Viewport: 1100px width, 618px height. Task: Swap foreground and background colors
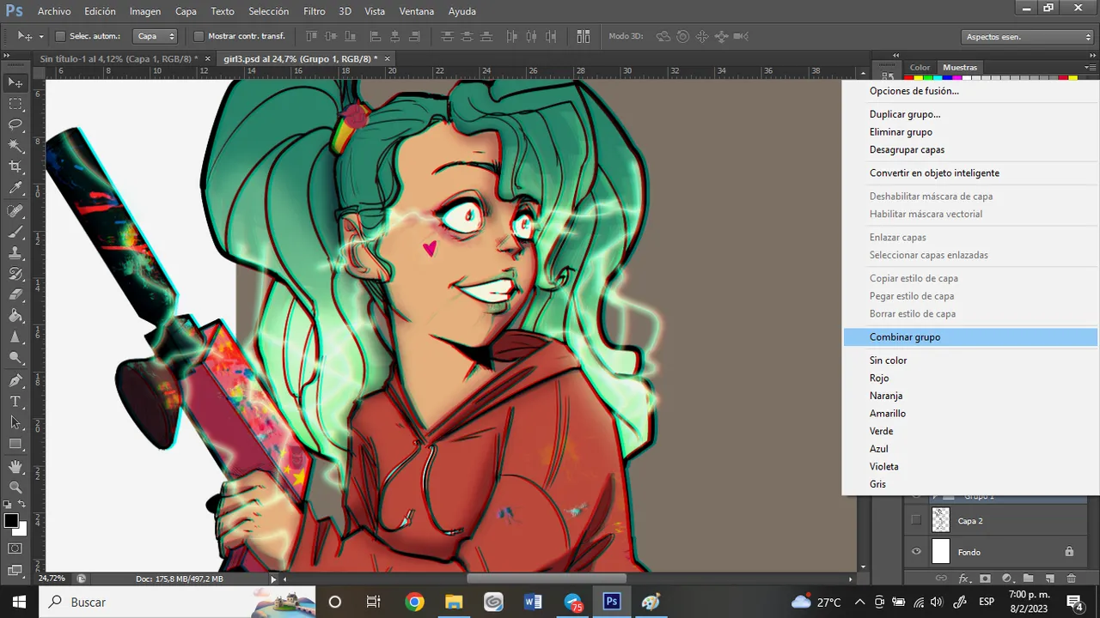click(24, 505)
